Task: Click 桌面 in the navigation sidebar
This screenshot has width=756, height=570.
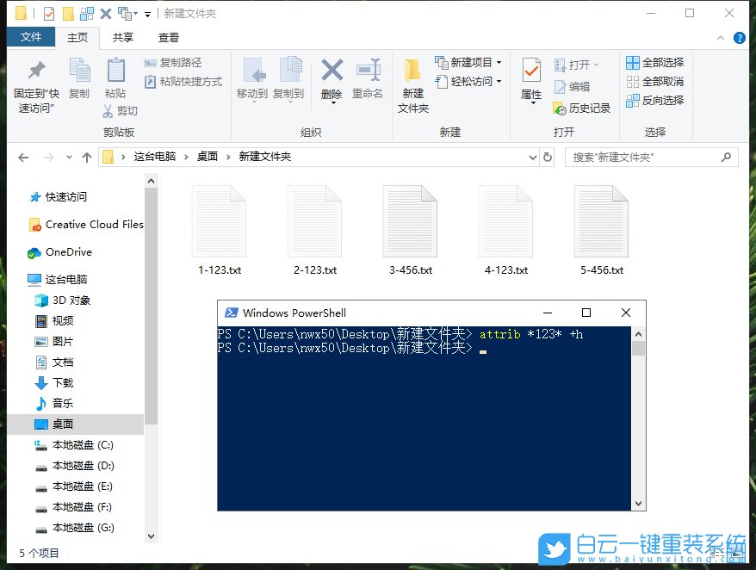Action: pos(60,424)
